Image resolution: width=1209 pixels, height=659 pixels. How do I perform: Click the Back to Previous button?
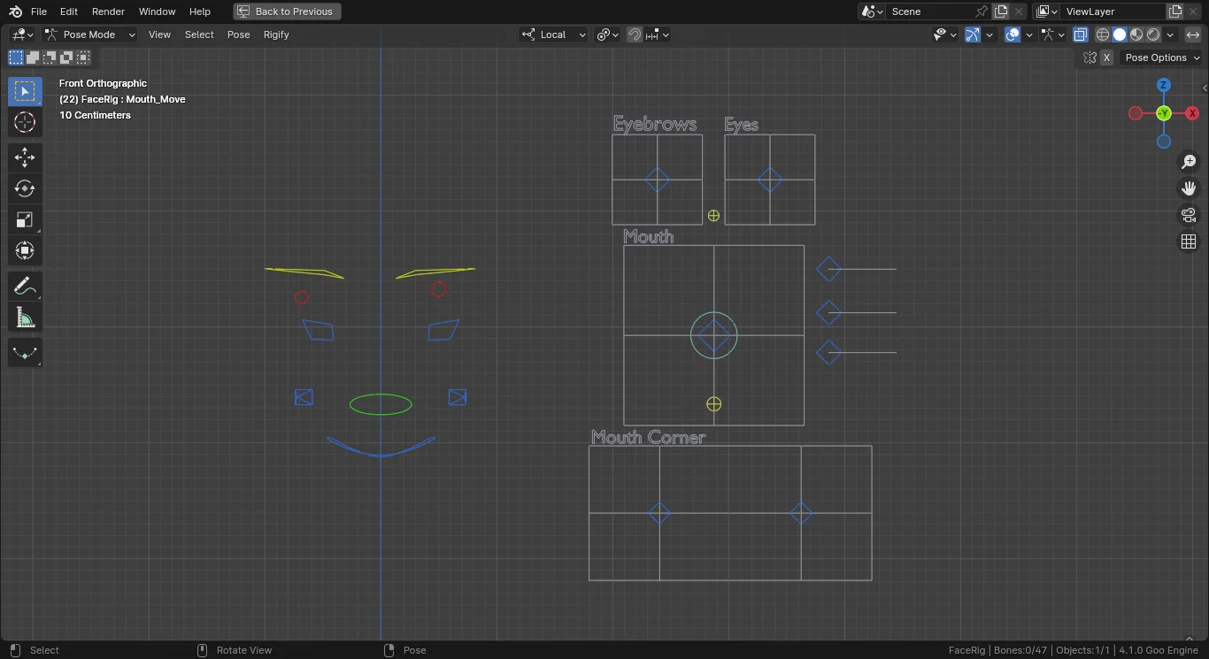pyautogui.click(x=287, y=11)
